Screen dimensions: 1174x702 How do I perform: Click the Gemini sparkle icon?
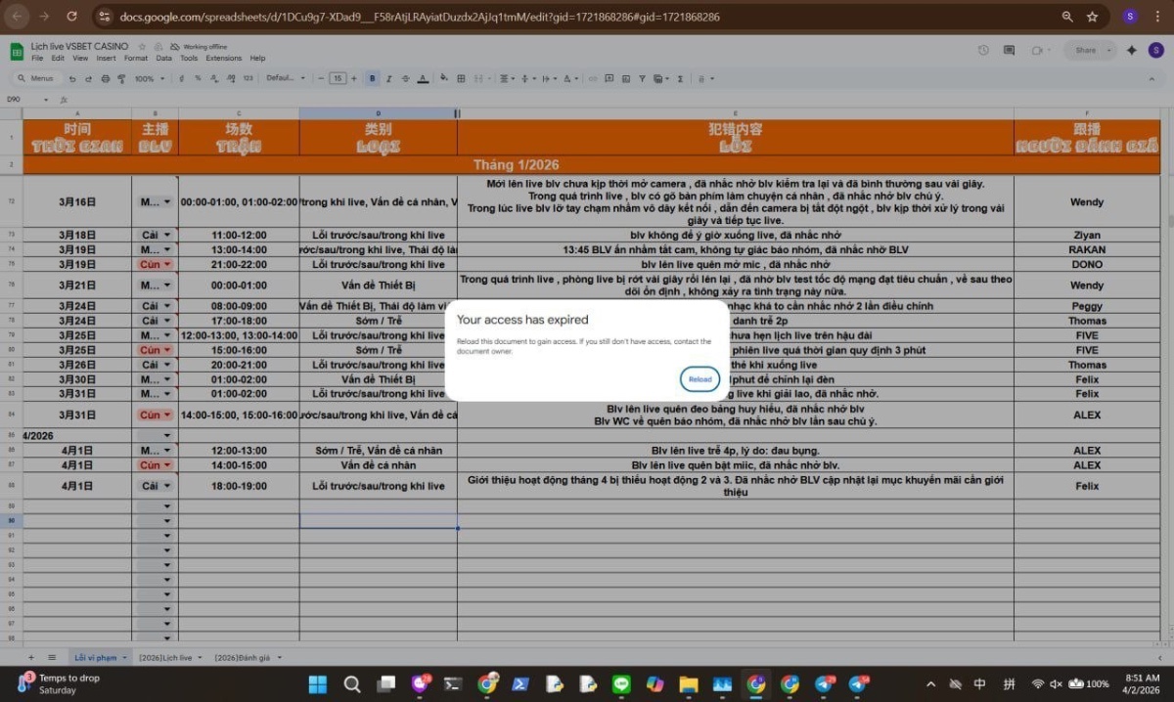tap(1131, 50)
